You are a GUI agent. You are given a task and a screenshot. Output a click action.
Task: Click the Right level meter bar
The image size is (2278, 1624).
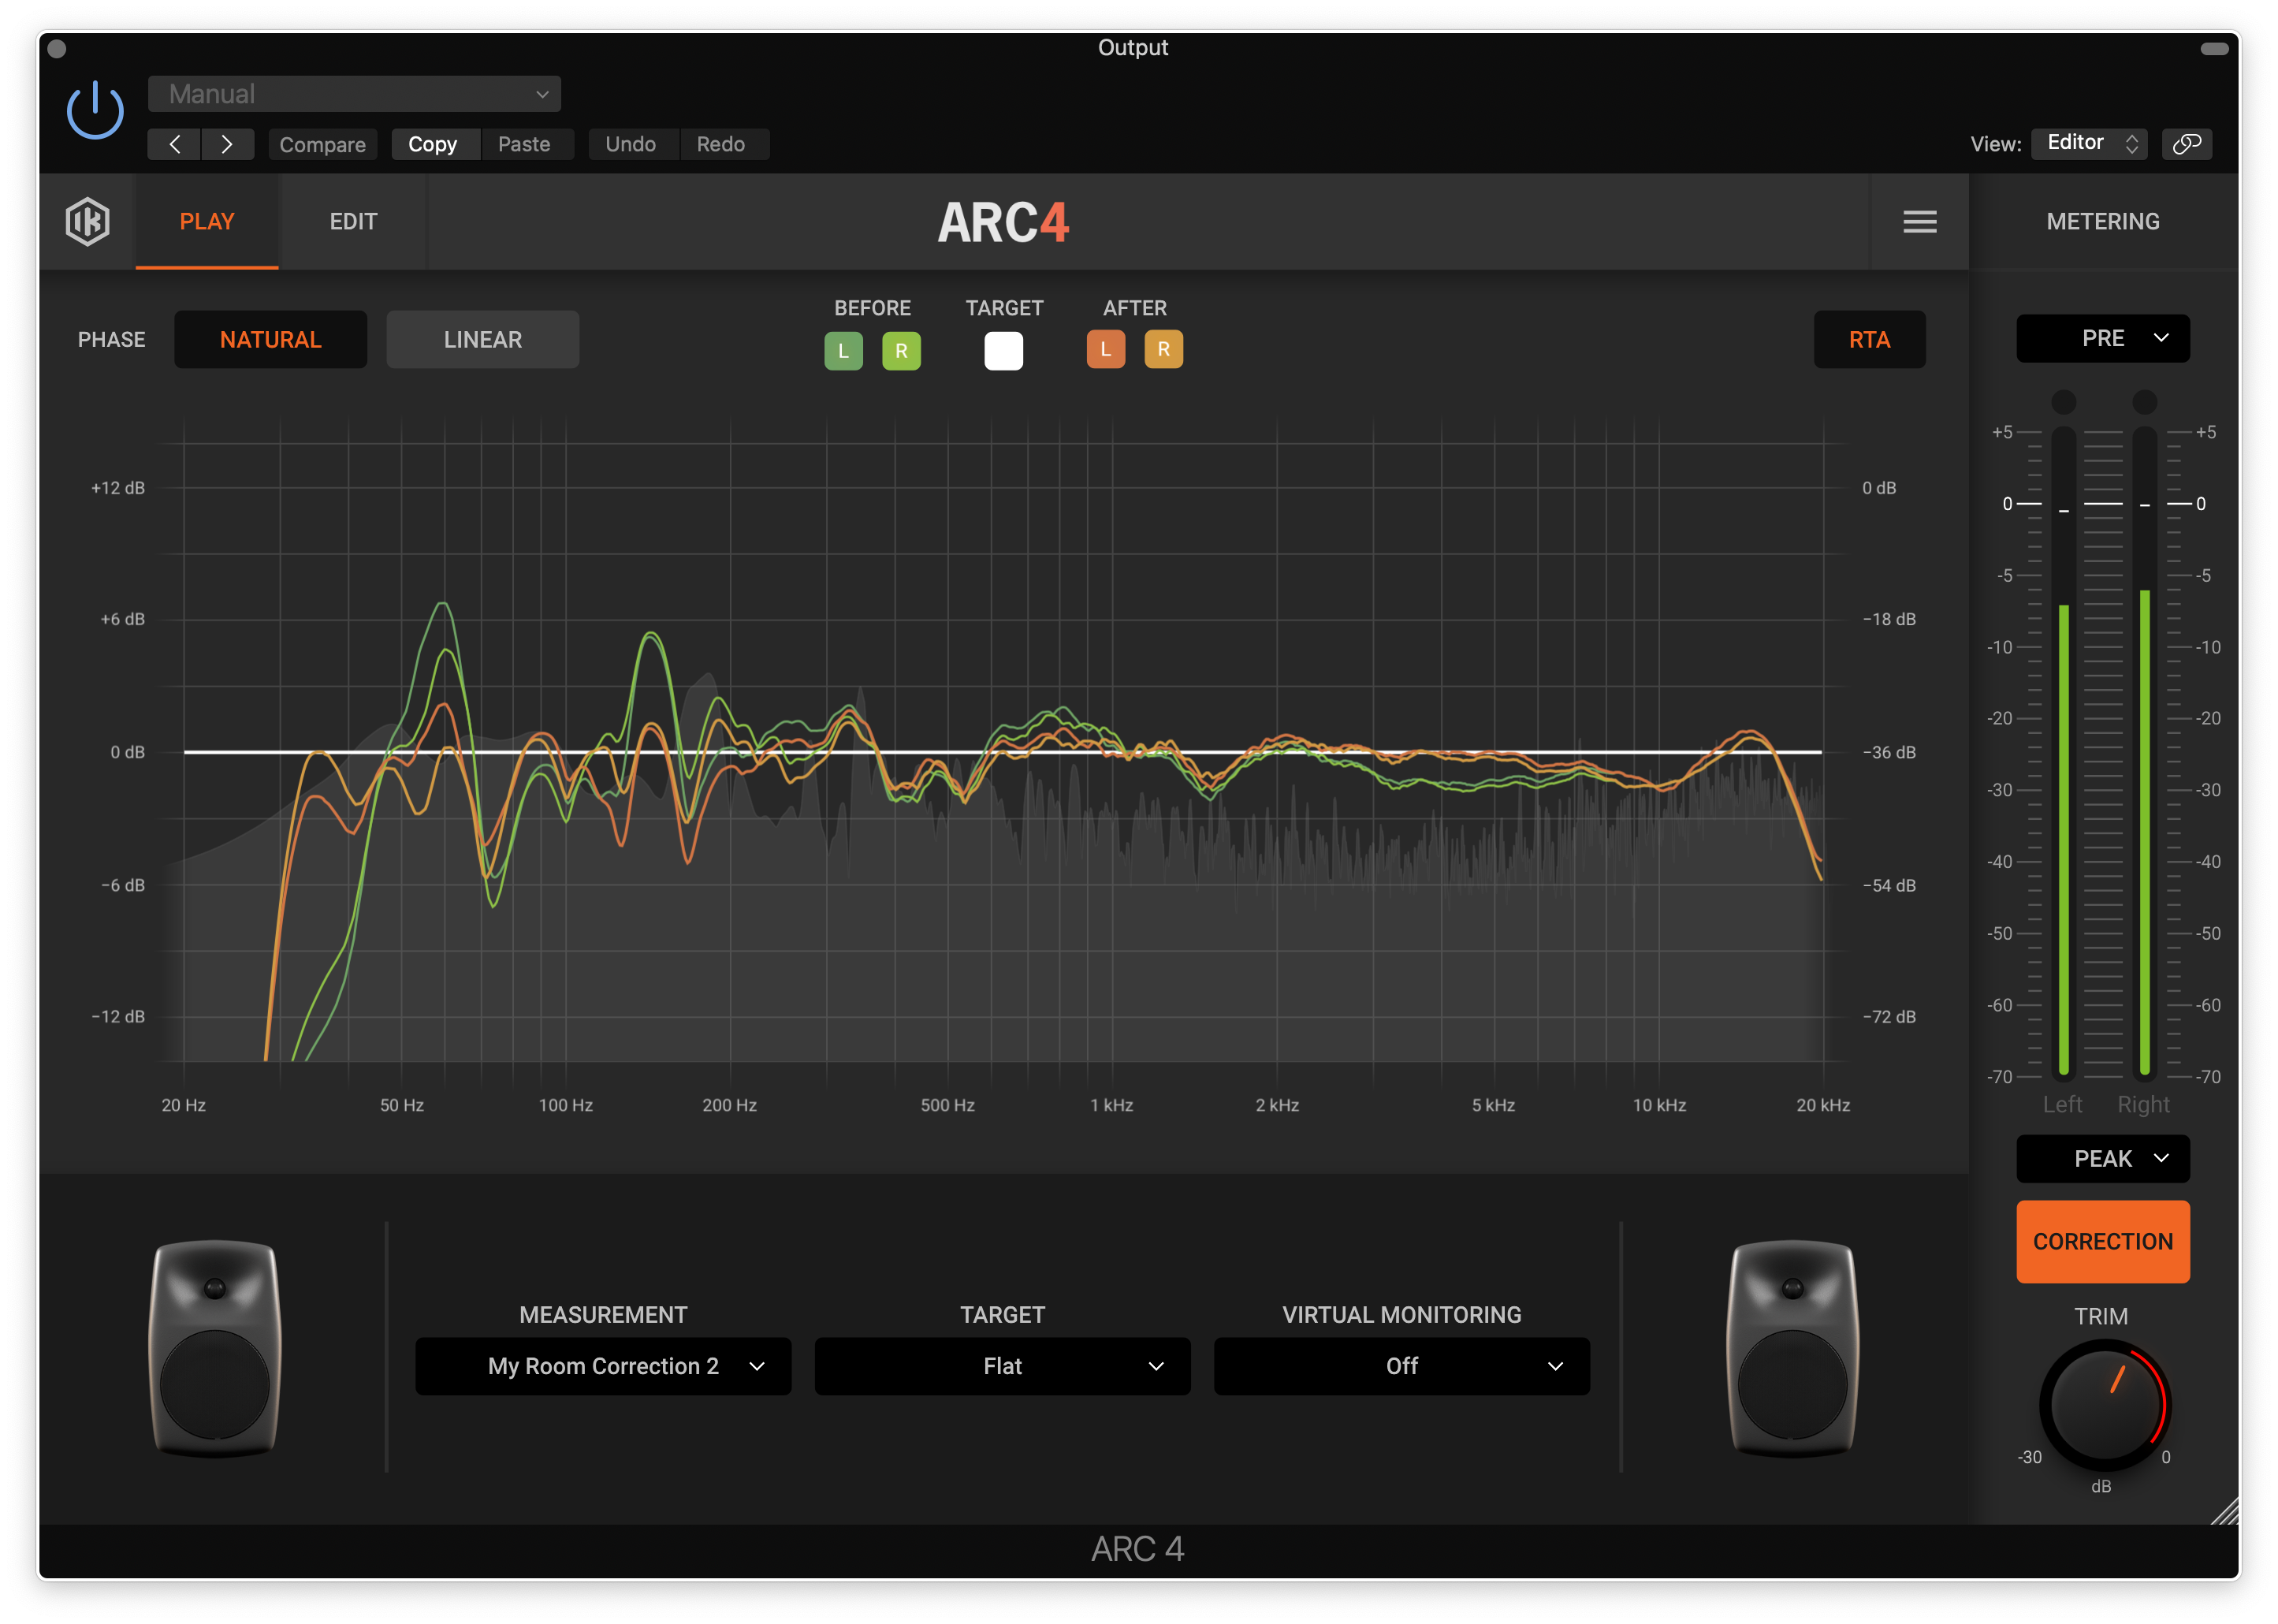coord(2144,752)
